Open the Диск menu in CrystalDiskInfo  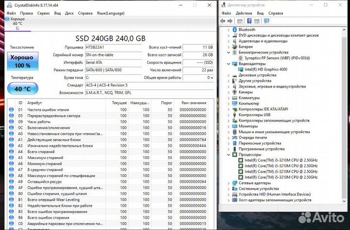(69, 13)
